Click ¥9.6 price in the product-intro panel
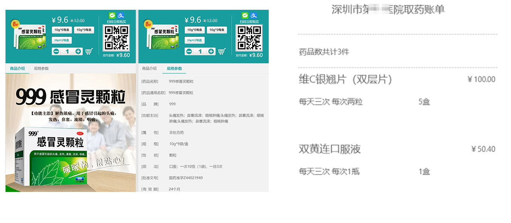The image size is (511, 223). tap(60, 20)
